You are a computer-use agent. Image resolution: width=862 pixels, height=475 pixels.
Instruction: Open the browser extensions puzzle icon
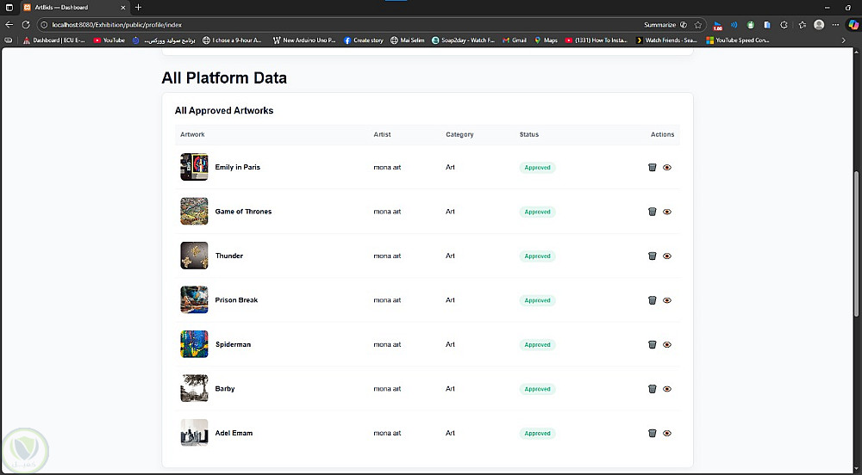(784, 25)
